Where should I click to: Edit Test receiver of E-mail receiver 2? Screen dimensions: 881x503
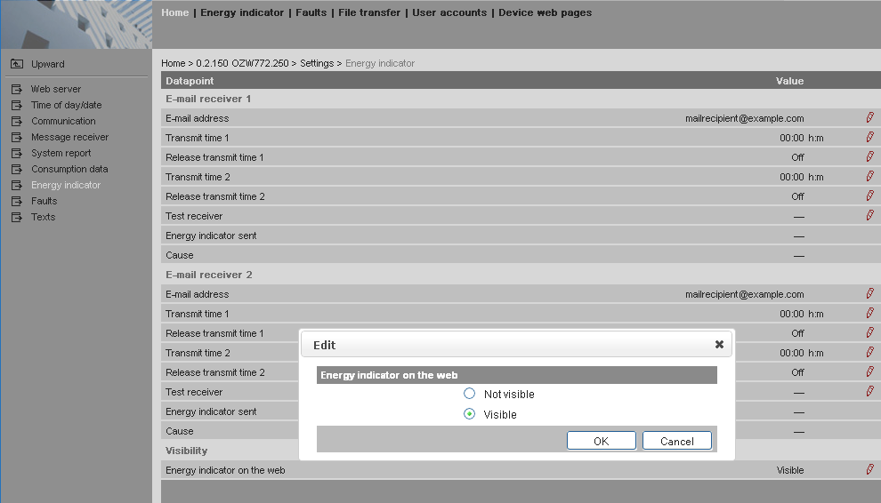click(869, 391)
